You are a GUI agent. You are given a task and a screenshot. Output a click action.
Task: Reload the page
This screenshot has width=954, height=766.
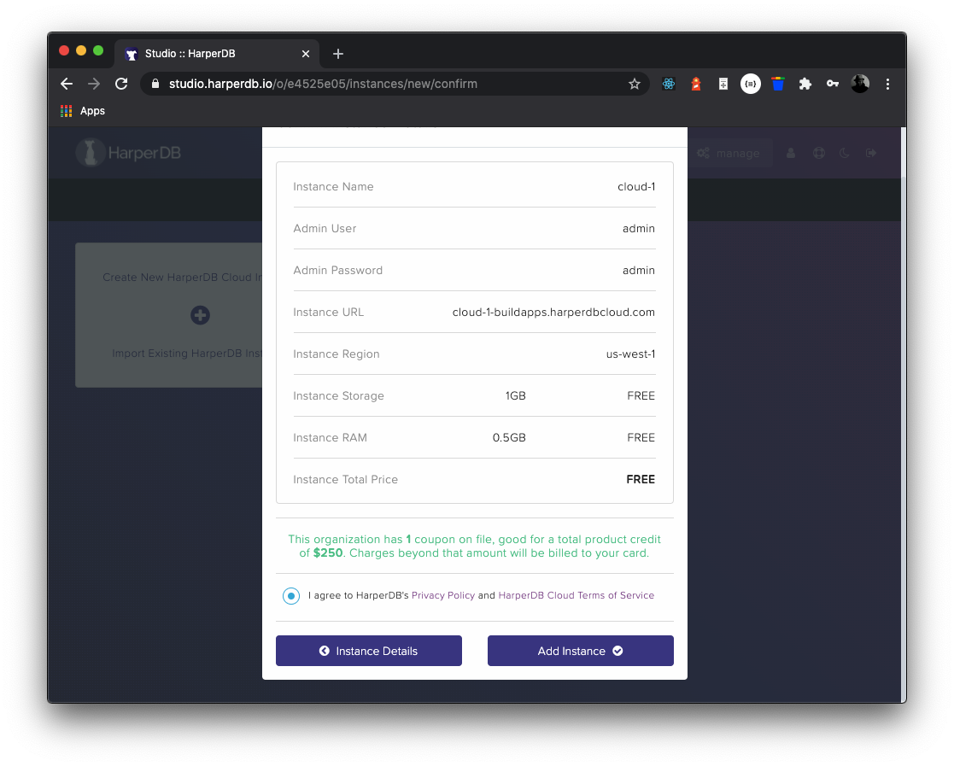coord(121,84)
